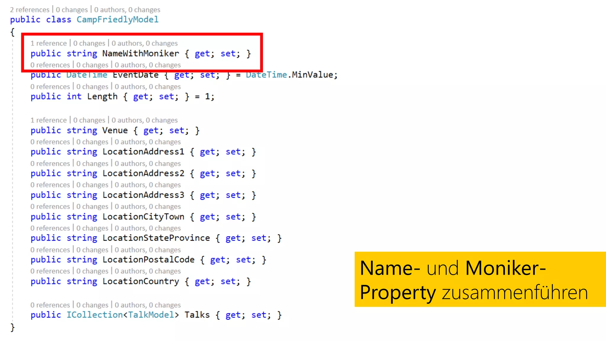Click the MinValue member after DateTime
The height and width of the screenshot is (341, 606).
point(313,75)
